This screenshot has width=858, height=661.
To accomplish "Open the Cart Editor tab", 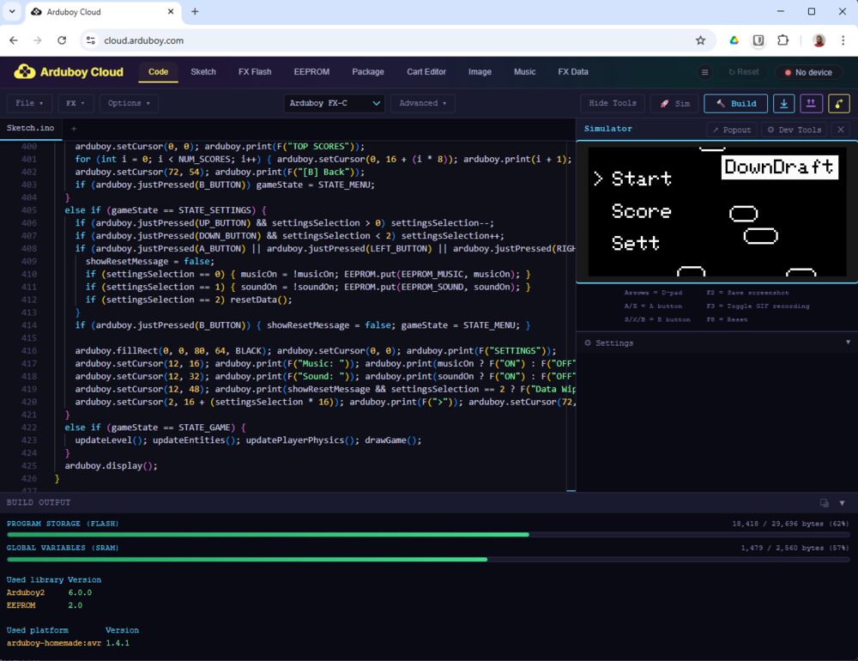I will point(426,72).
